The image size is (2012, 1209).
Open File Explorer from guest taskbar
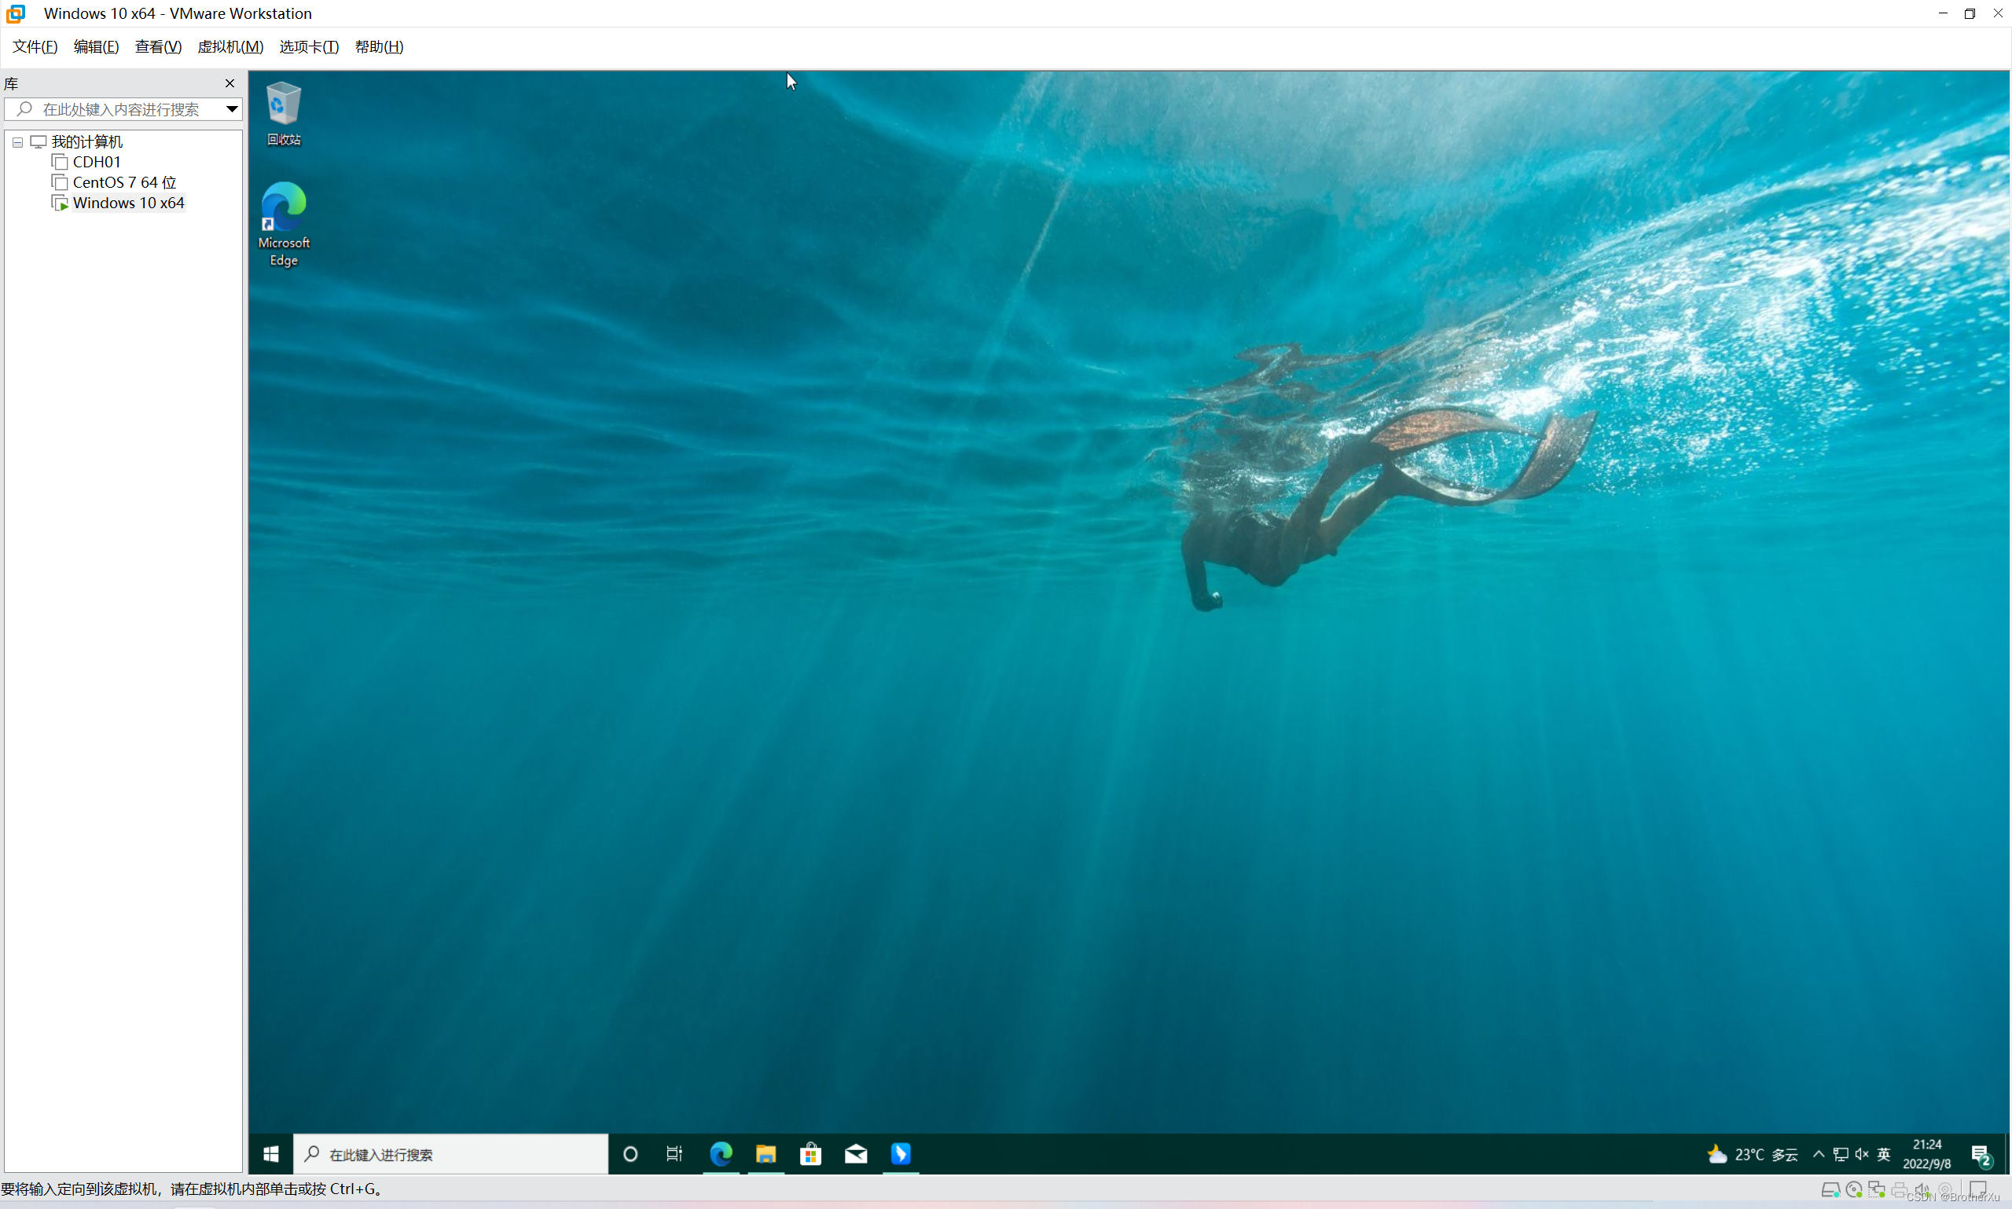[x=766, y=1153]
